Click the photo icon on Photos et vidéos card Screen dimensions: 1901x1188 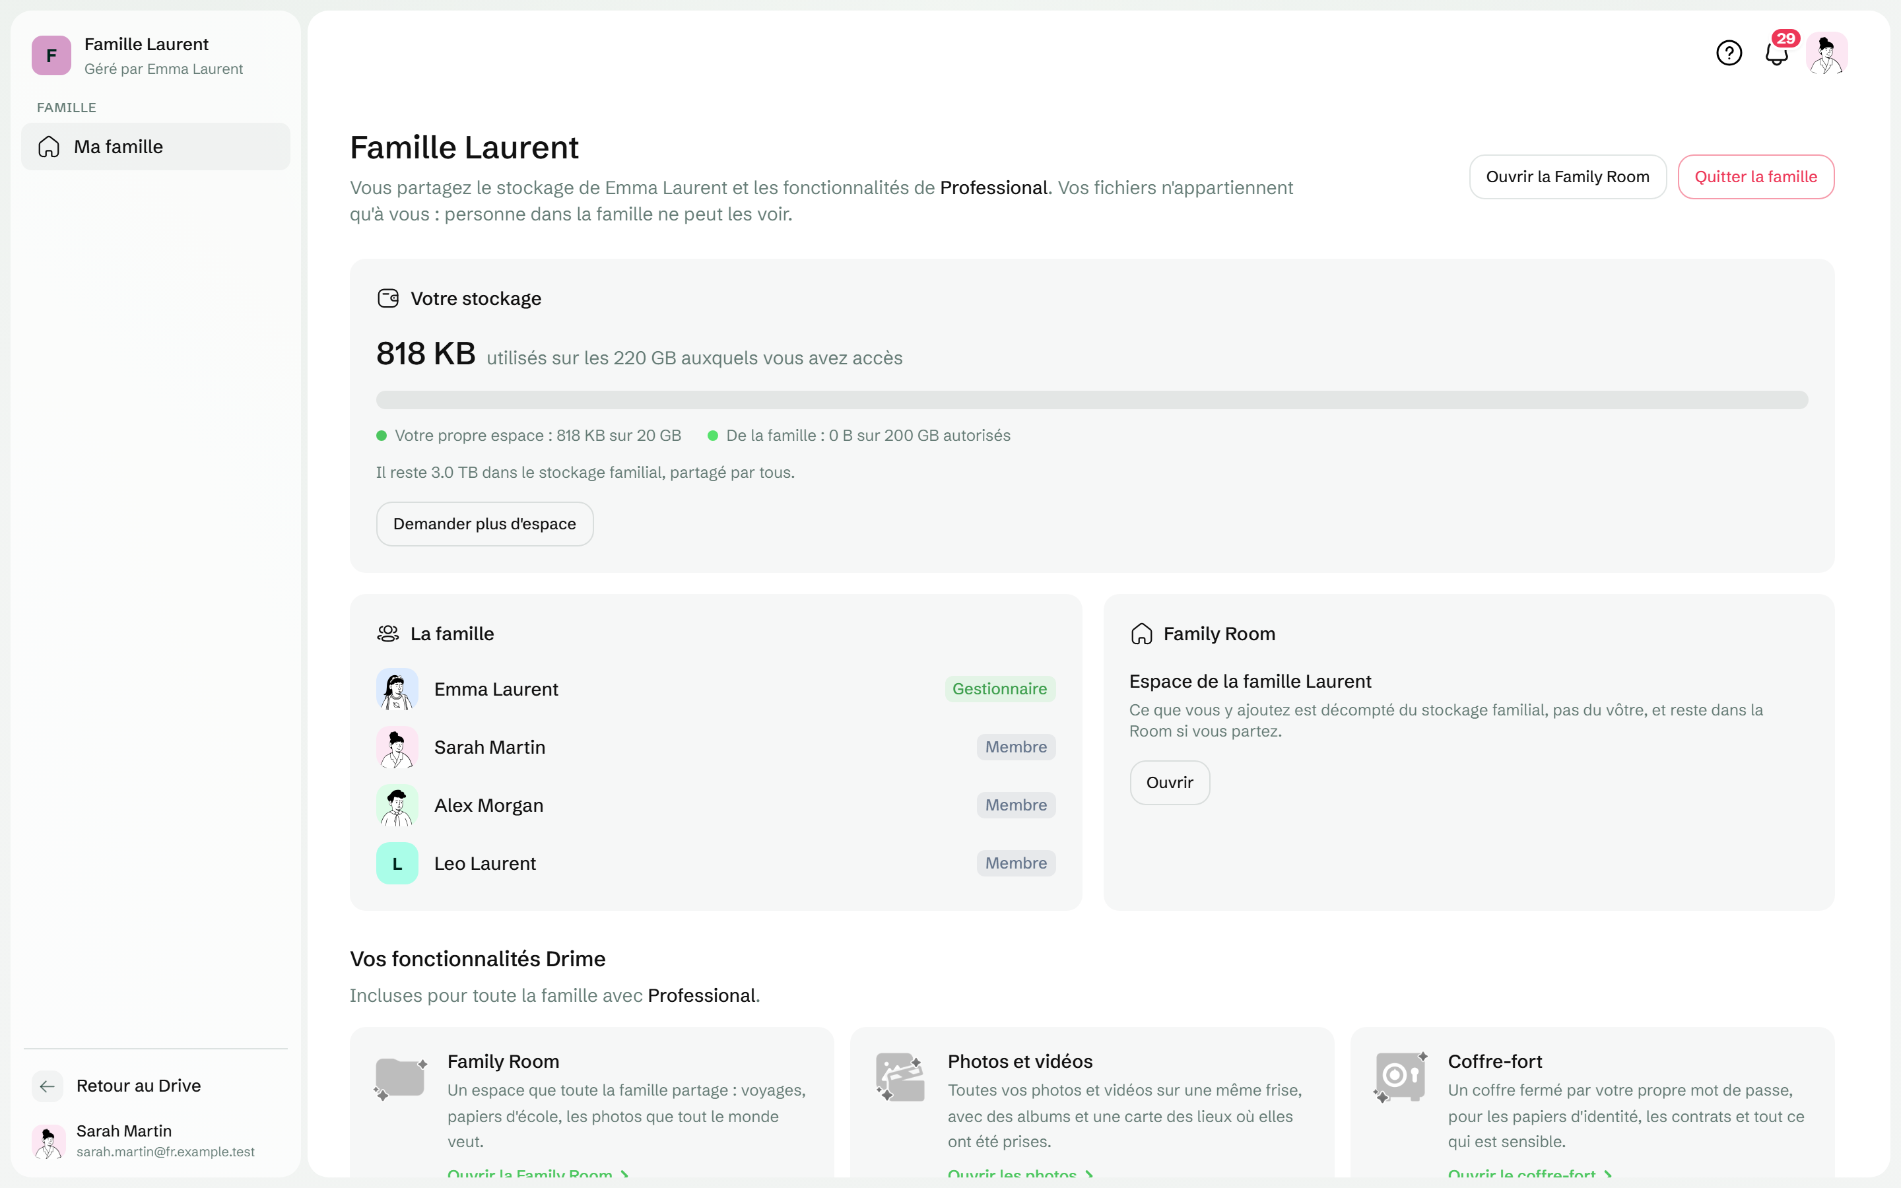tap(900, 1078)
